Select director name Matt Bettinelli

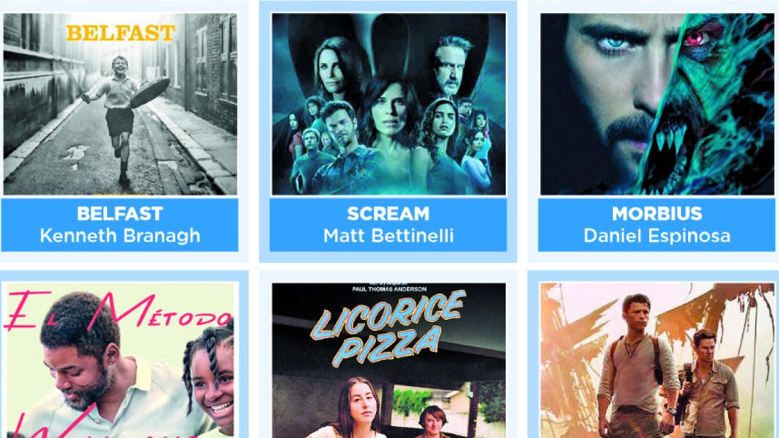click(388, 235)
